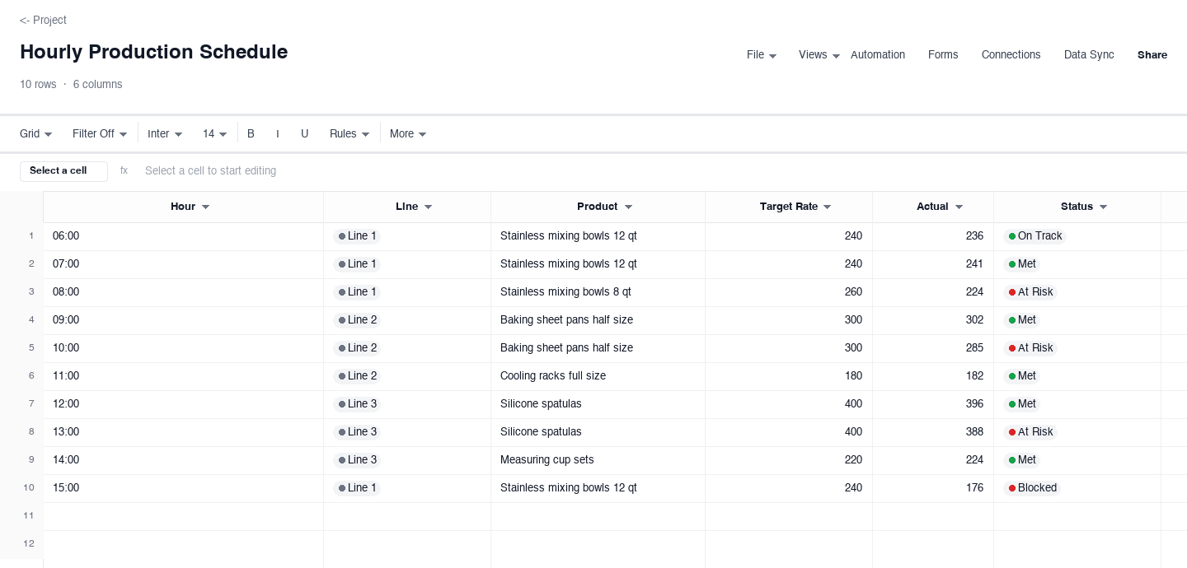Open the More dropdown

(408, 133)
